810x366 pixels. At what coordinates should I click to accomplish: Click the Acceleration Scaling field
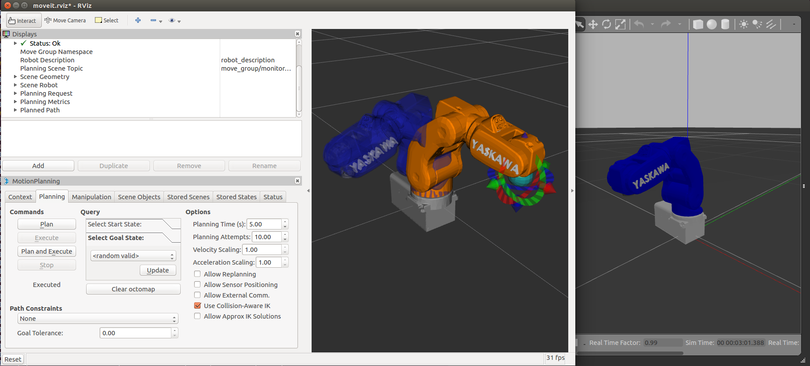pos(269,262)
